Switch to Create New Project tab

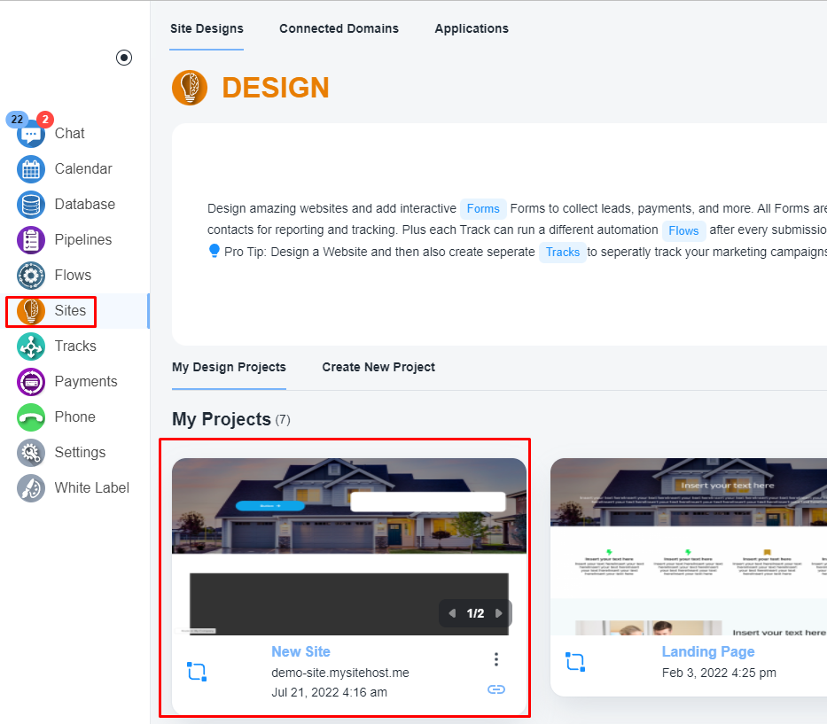coord(378,367)
